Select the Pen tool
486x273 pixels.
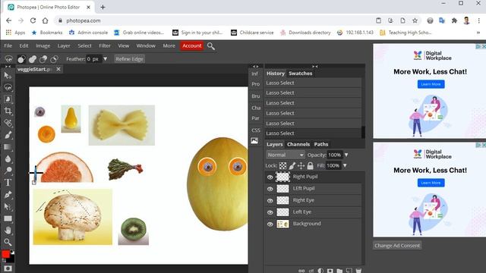(x=8, y=194)
